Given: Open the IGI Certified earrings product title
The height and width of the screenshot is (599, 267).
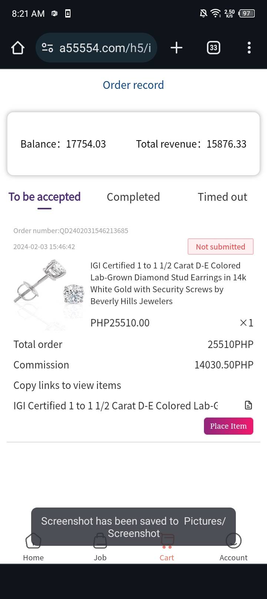Looking at the screenshot, I should tap(168, 283).
